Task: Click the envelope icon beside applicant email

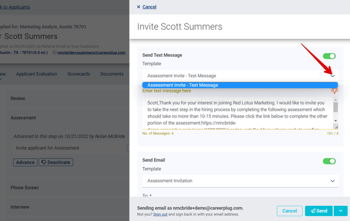Action: point(55,53)
